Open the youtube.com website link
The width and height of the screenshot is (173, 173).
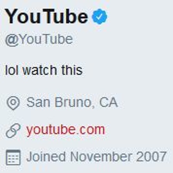tap(65, 130)
